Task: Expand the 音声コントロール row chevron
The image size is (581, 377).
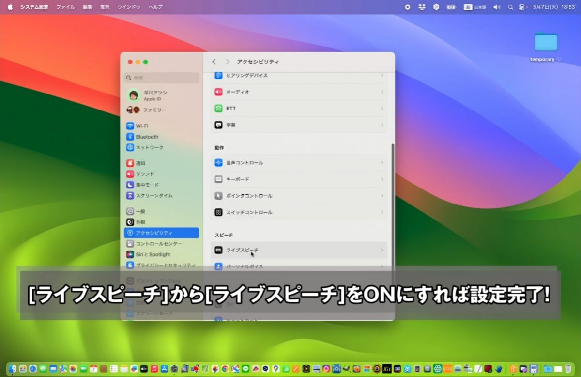Action: [382, 163]
